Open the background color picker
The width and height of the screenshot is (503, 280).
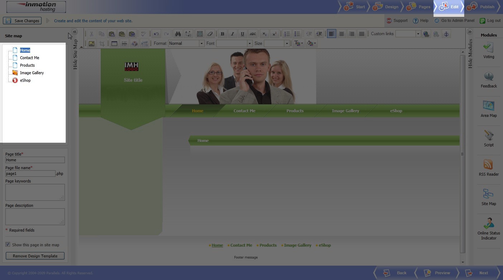tap(311, 43)
